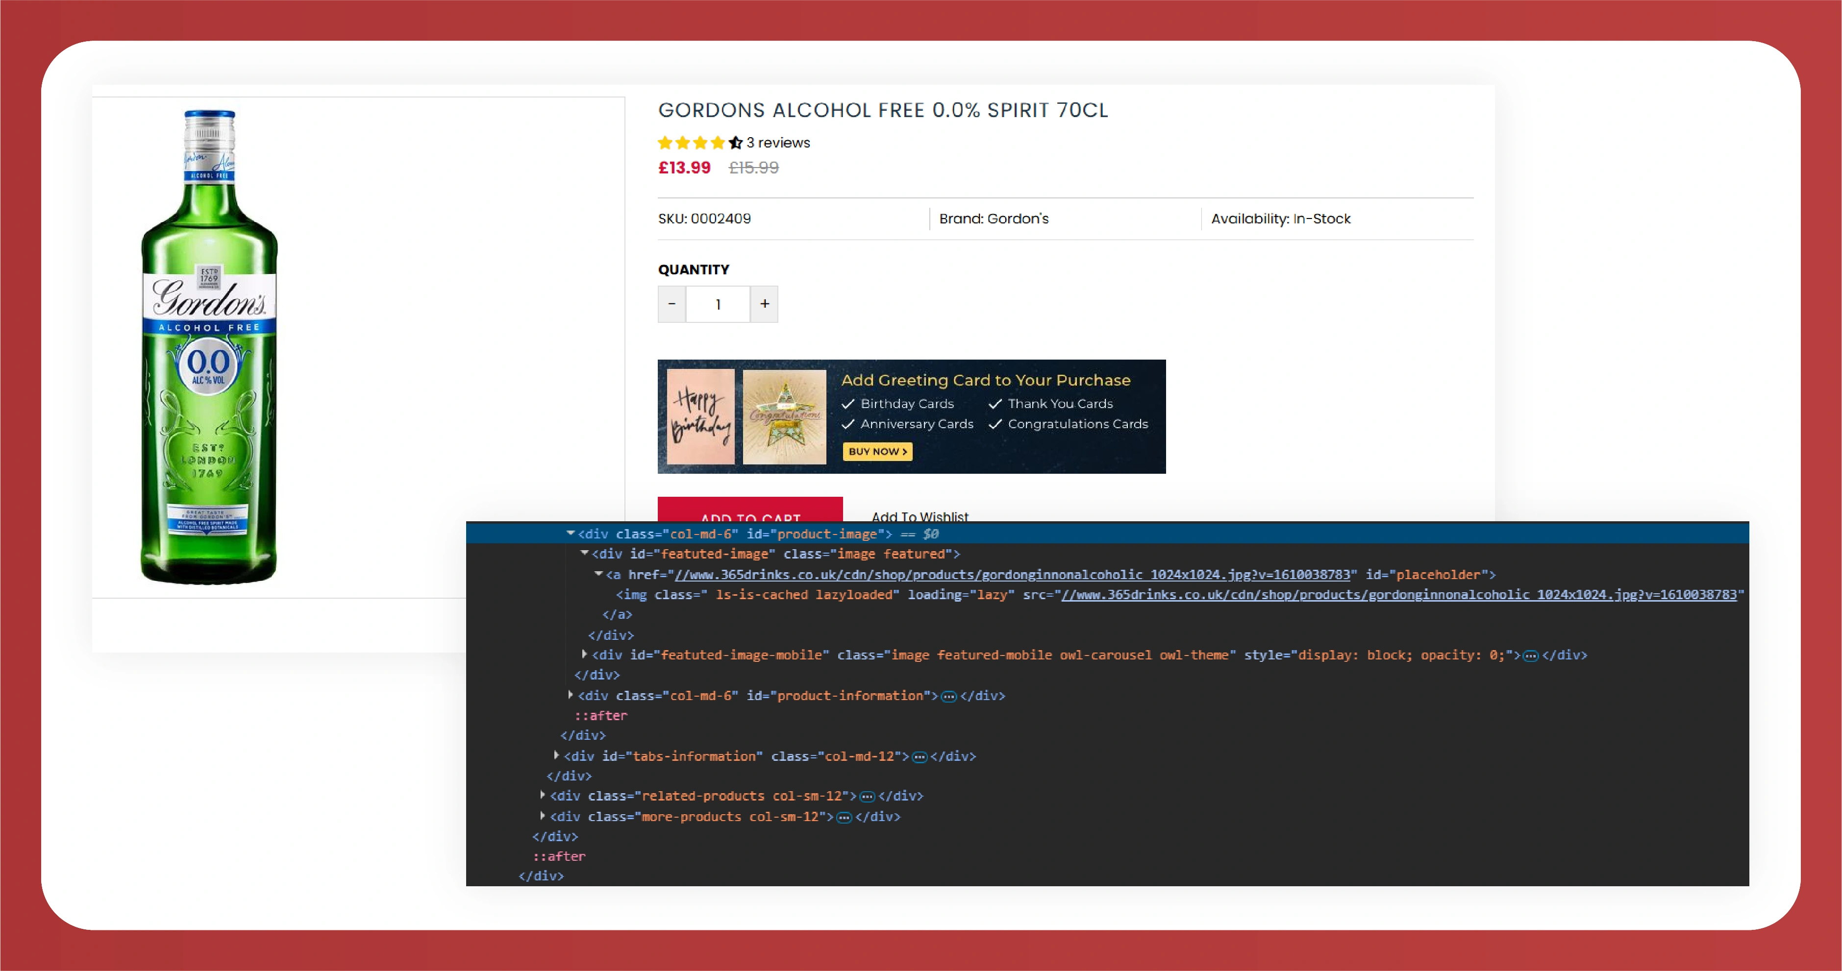Decrease quantity with the minus button
Screen dimensions: 1842x971
[672, 304]
